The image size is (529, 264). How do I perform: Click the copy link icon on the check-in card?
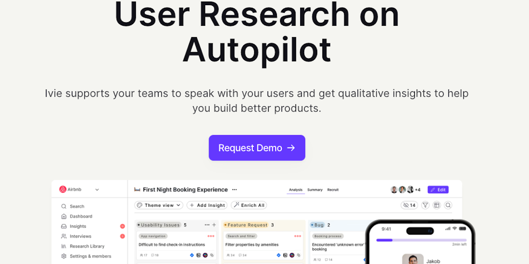click(212, 255)
